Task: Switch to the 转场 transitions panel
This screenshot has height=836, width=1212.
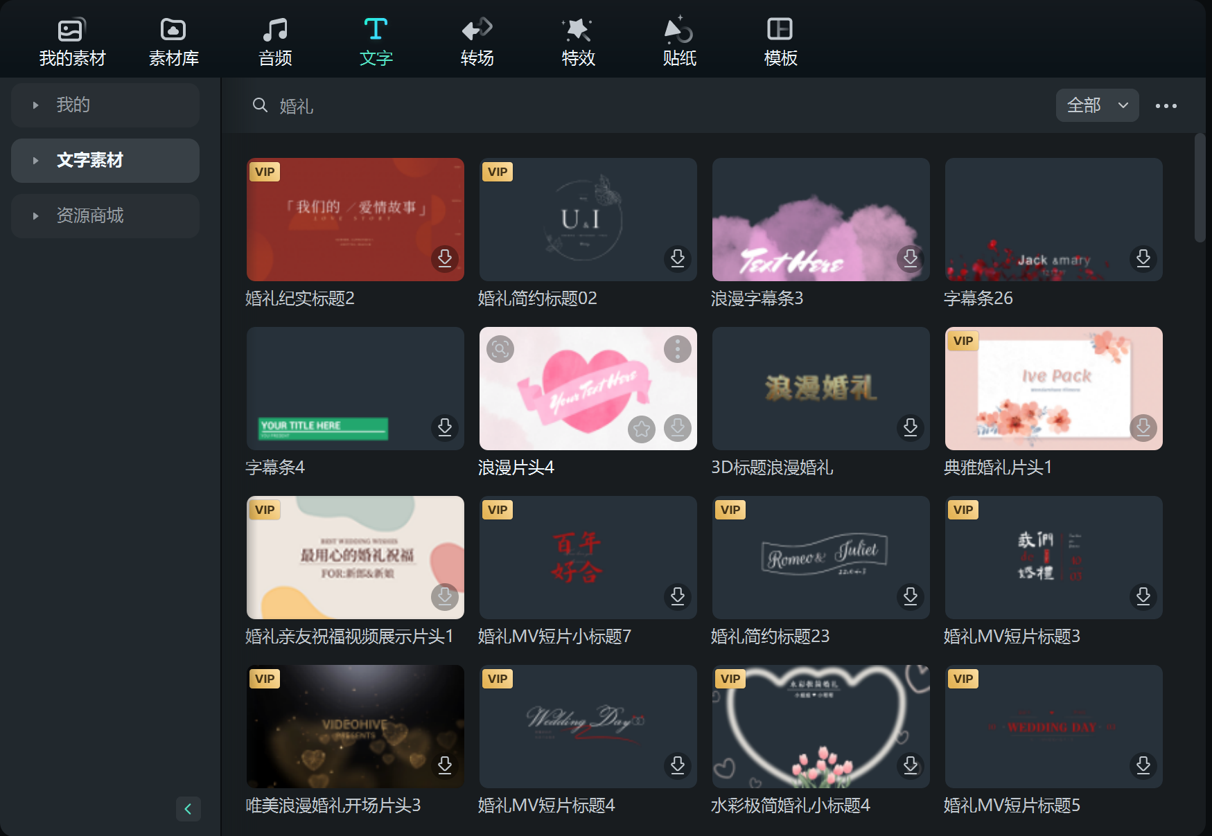Action: click(476, 39)
